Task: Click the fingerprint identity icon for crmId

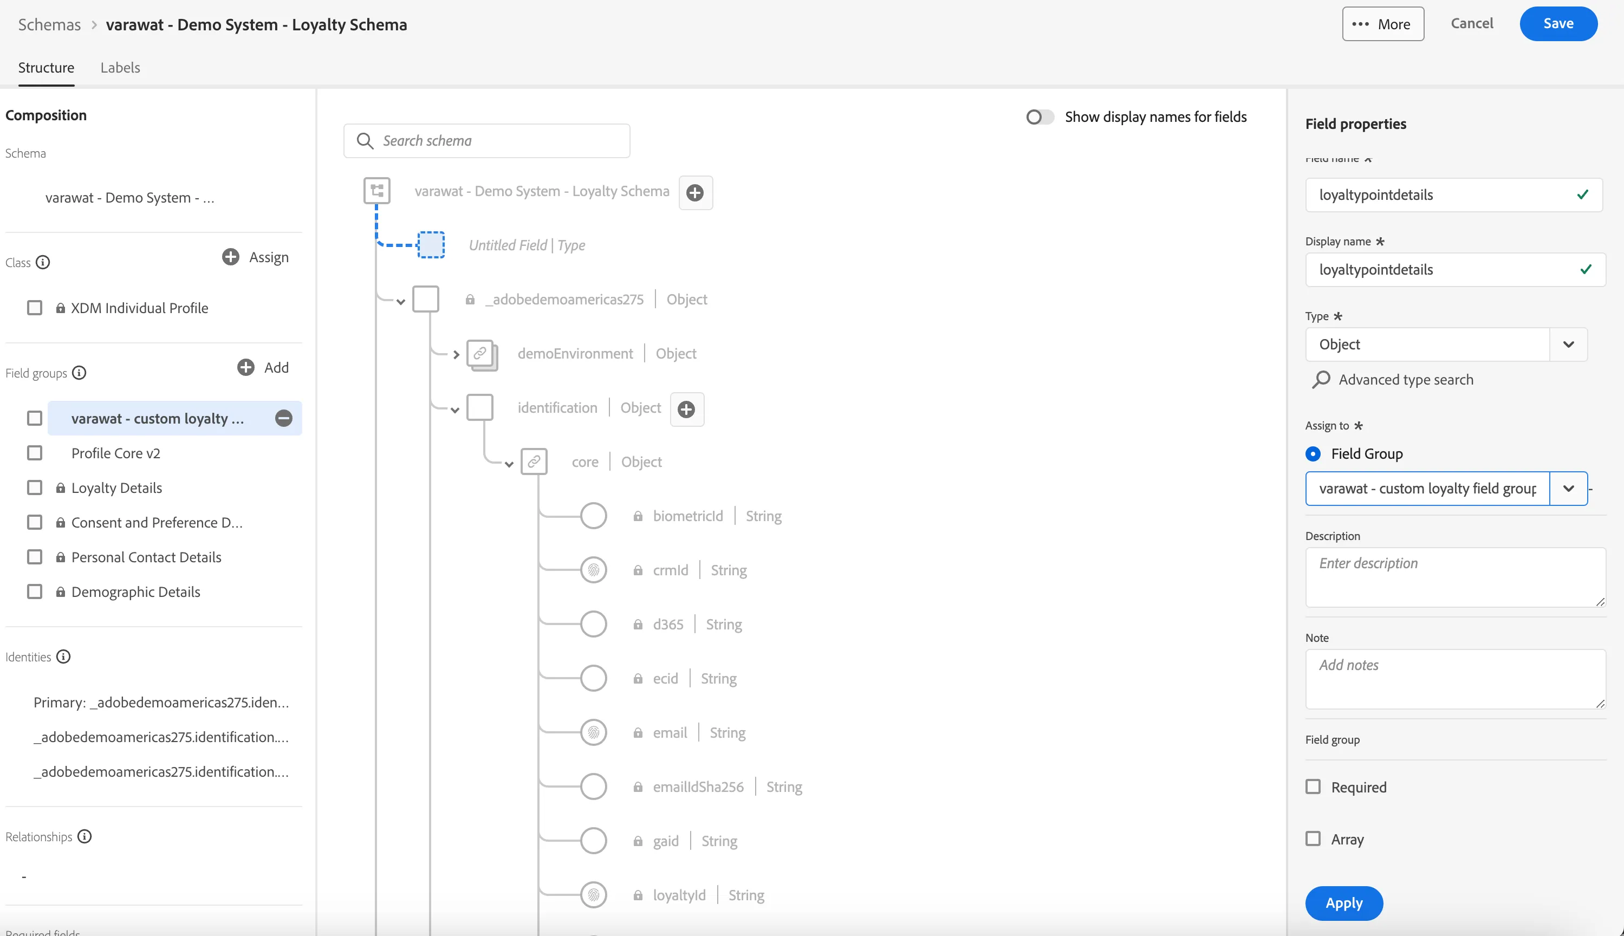Action: (x=593, y=570)
